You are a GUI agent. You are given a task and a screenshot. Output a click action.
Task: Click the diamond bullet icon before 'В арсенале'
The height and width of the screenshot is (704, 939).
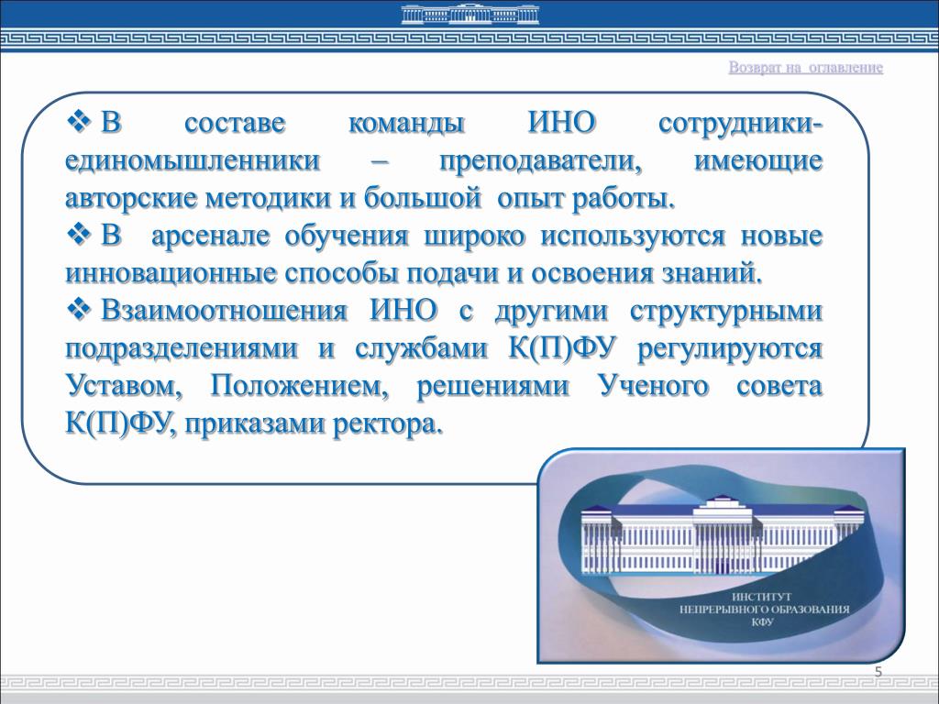point(79,235)
